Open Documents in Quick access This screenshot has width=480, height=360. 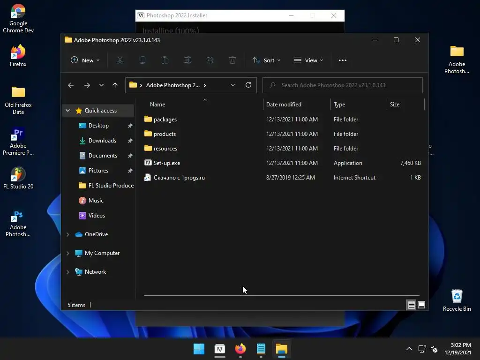click(103, 156)
